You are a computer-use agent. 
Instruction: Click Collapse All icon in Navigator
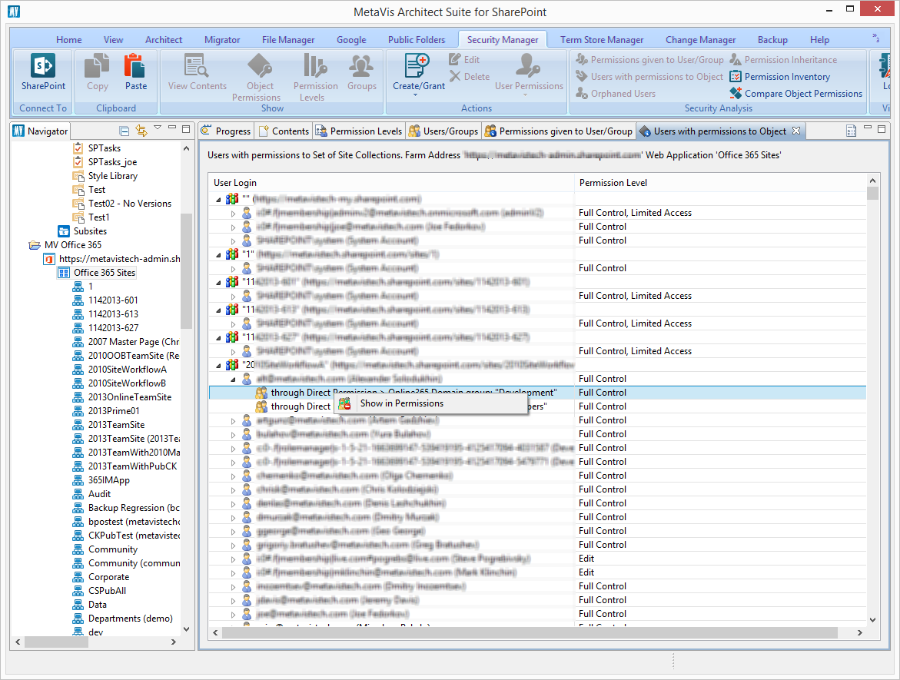tap(125, 131)
